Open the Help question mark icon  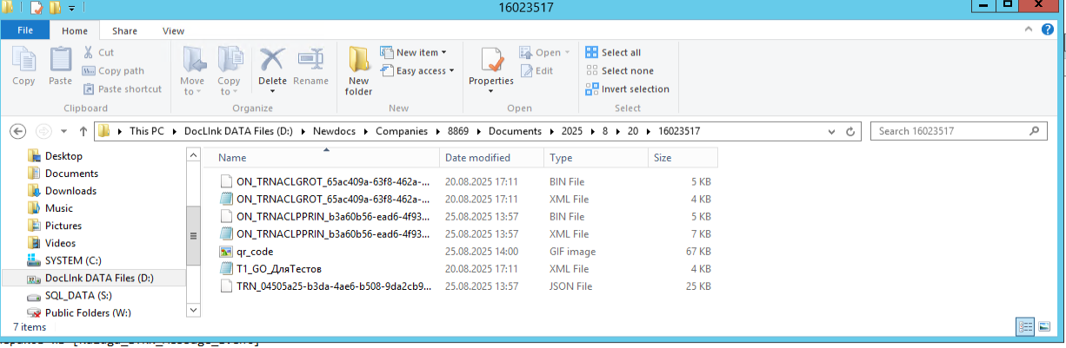click(1049, 30)
